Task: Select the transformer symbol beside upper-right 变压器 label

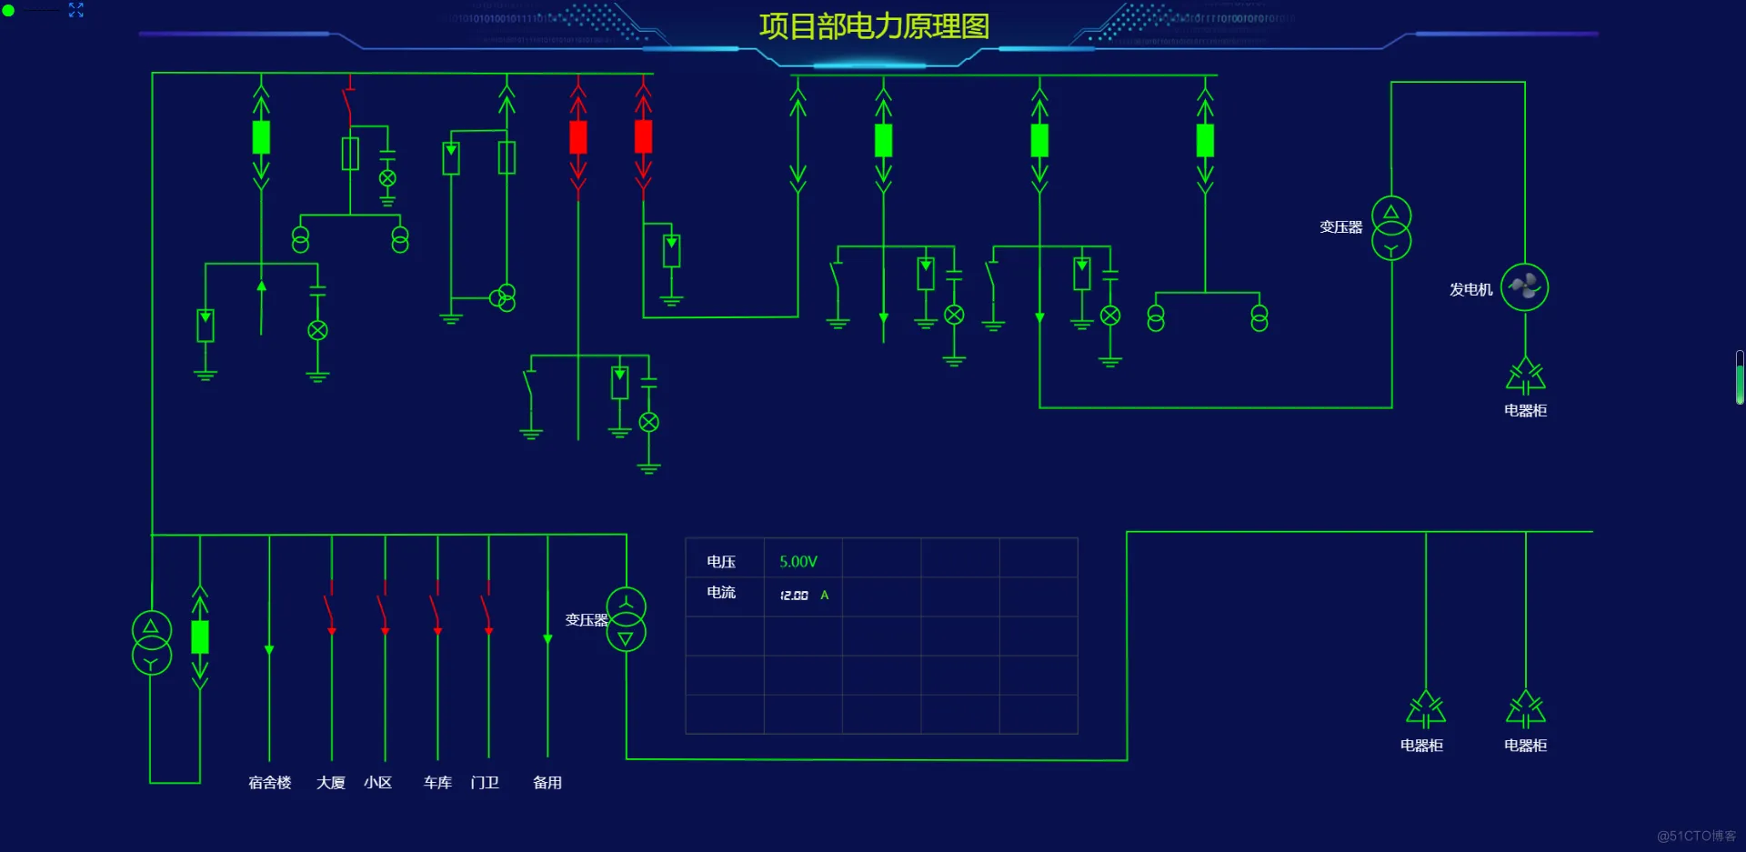Action: pos(1391,228)
